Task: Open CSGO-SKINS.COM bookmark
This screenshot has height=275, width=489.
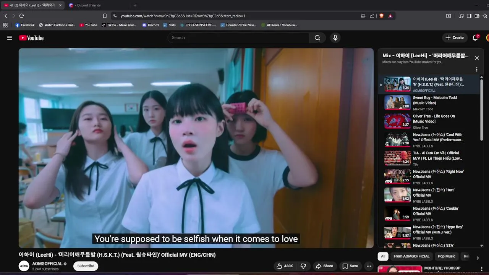Action: tap(198, 25)
